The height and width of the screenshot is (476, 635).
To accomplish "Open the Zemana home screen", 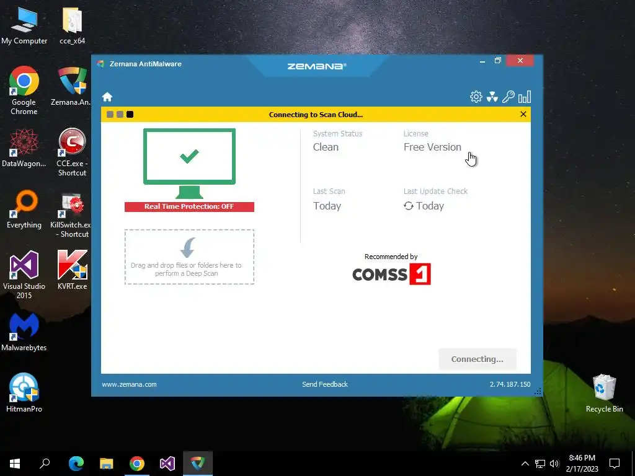I will [107, 97].
